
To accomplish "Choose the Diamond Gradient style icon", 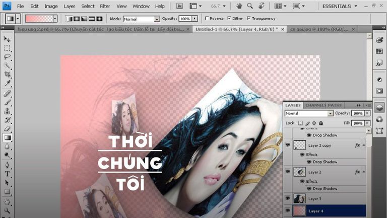I will pyautogui.click(x=99, y=19).
